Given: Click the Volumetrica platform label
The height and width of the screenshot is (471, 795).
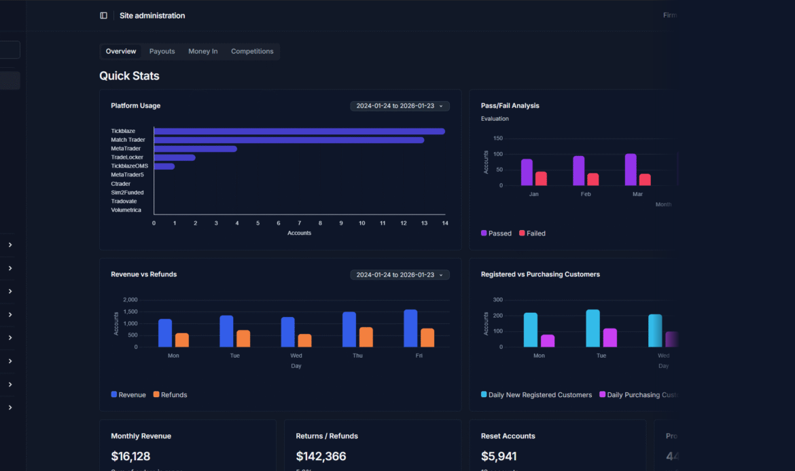Looking at the screenshot, I should click(126, 210).
